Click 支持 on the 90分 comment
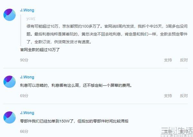193x137 pixels. [x=168, y=60]
